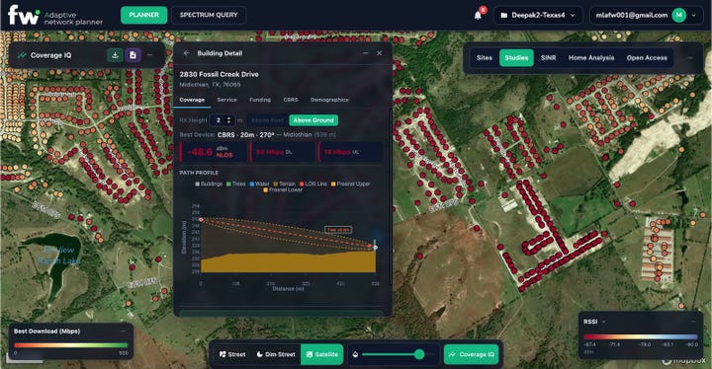Toggle Above Ground height mode
Image resolution: width=712 pixels, height=369 pixels.
tap(313, 120)
